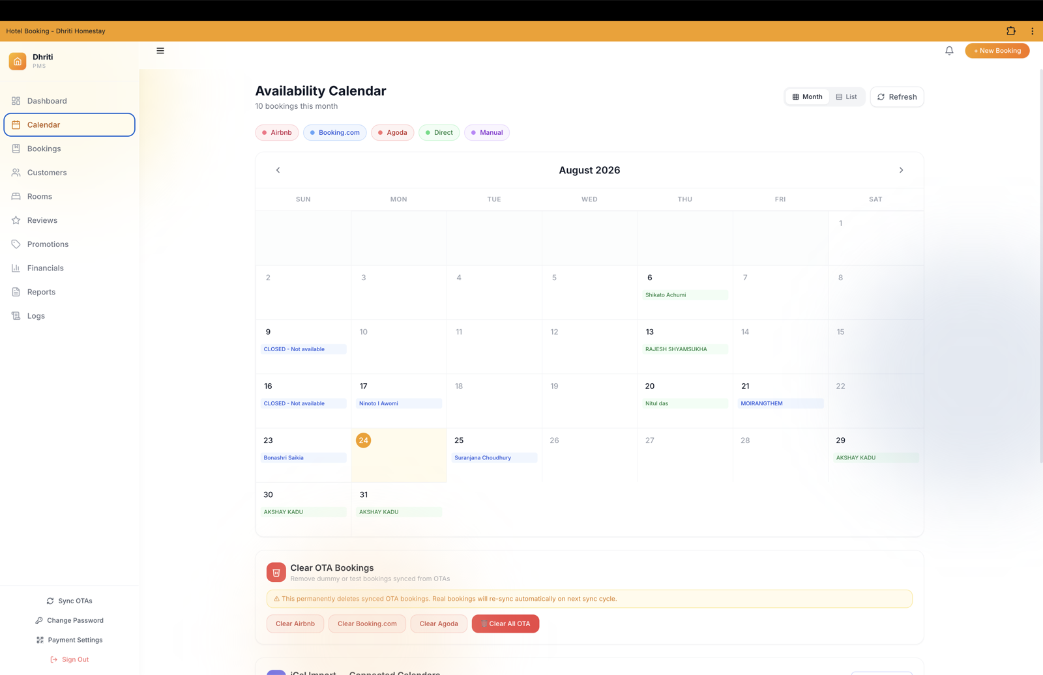1043x675 pixels.
Task: Select the Calendar sidebar item
Action: tap(69, 124)
